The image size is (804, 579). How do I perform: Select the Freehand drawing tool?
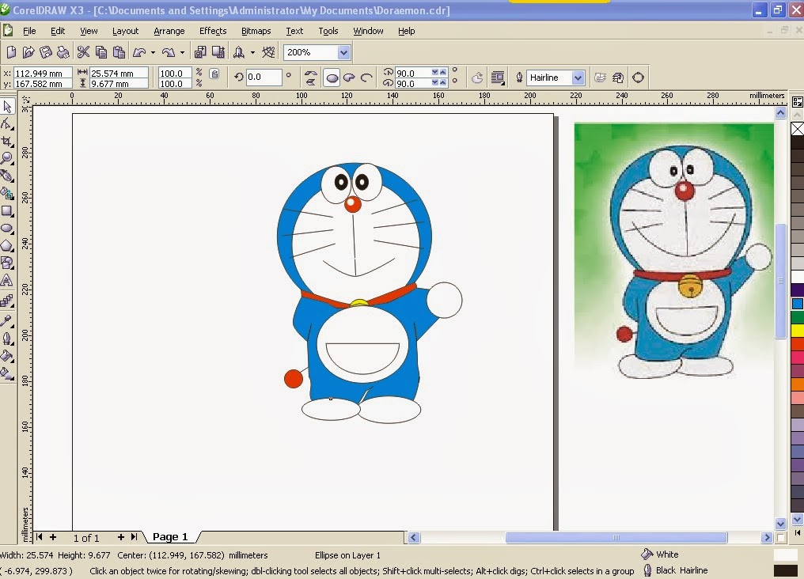coord(7,176)
